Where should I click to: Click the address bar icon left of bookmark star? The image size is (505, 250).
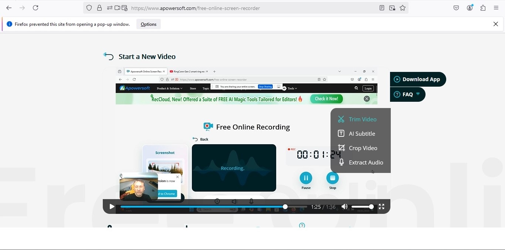click(x=392, y=8)
